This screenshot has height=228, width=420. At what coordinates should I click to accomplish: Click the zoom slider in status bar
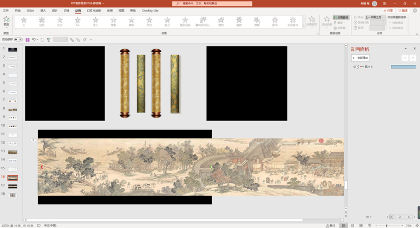click(386, 225)
